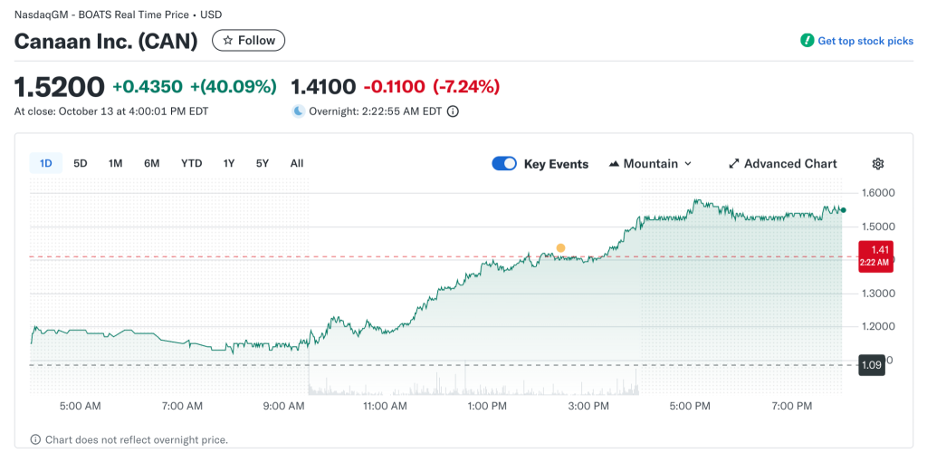Select the 1D time range tab

pos(46,163)
